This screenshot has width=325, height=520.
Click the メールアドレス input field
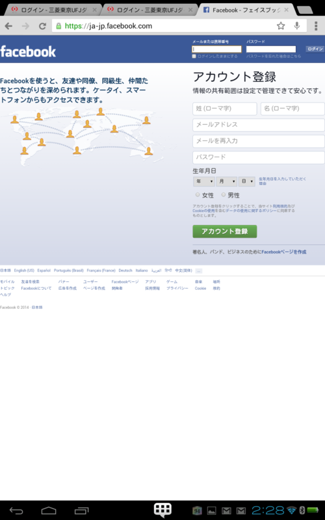coord(259,125)
